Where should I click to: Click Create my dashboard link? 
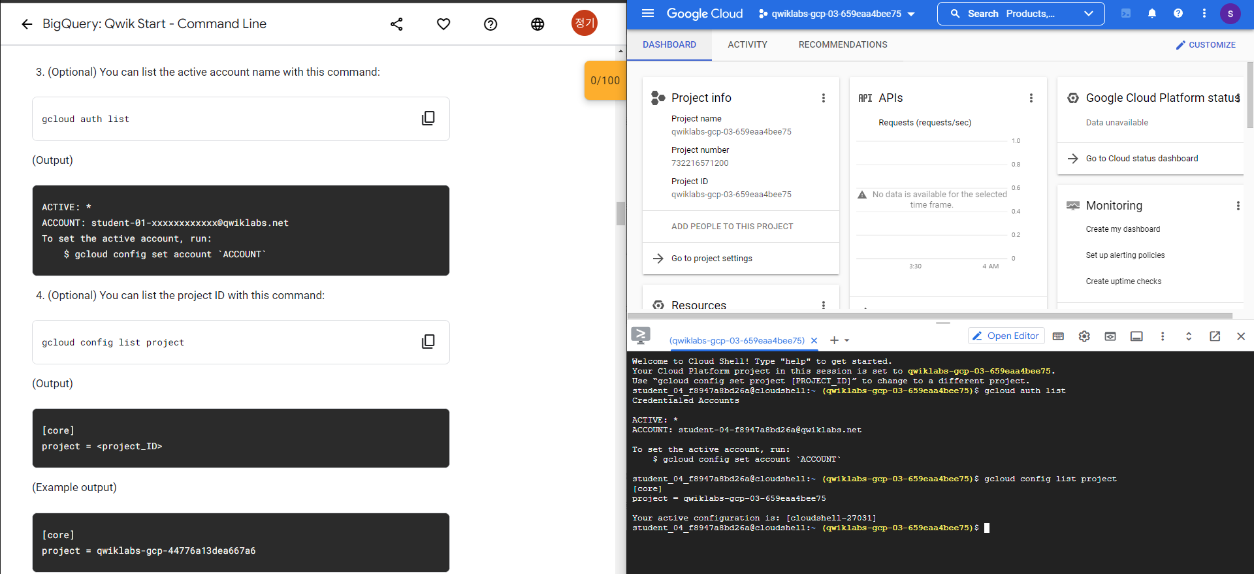pyautogui.click(x=1123, y=229)
